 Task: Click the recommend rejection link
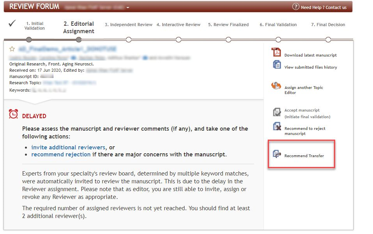61,154
